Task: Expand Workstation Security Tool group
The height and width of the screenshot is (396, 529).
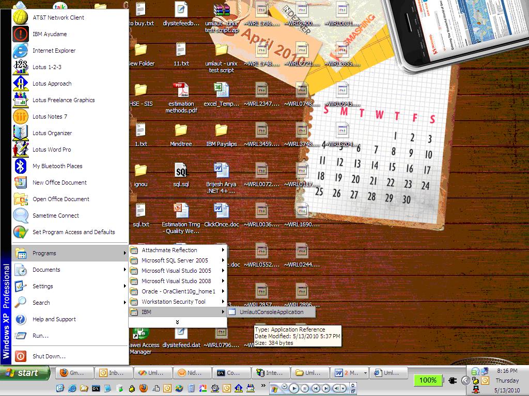Action: coord(178,302)
